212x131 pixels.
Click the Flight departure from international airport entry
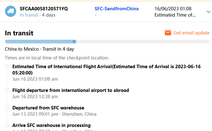pyautogui.click(x=71, y=90)
